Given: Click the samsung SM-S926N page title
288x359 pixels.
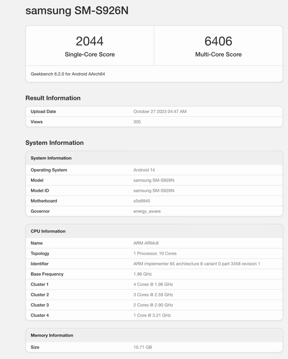Looking at the screenshot, I should pos(77,10).
